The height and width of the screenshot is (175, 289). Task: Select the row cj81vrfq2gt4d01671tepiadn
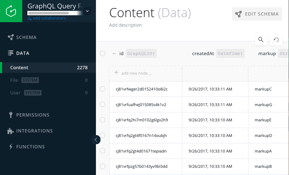coord(103,151)
